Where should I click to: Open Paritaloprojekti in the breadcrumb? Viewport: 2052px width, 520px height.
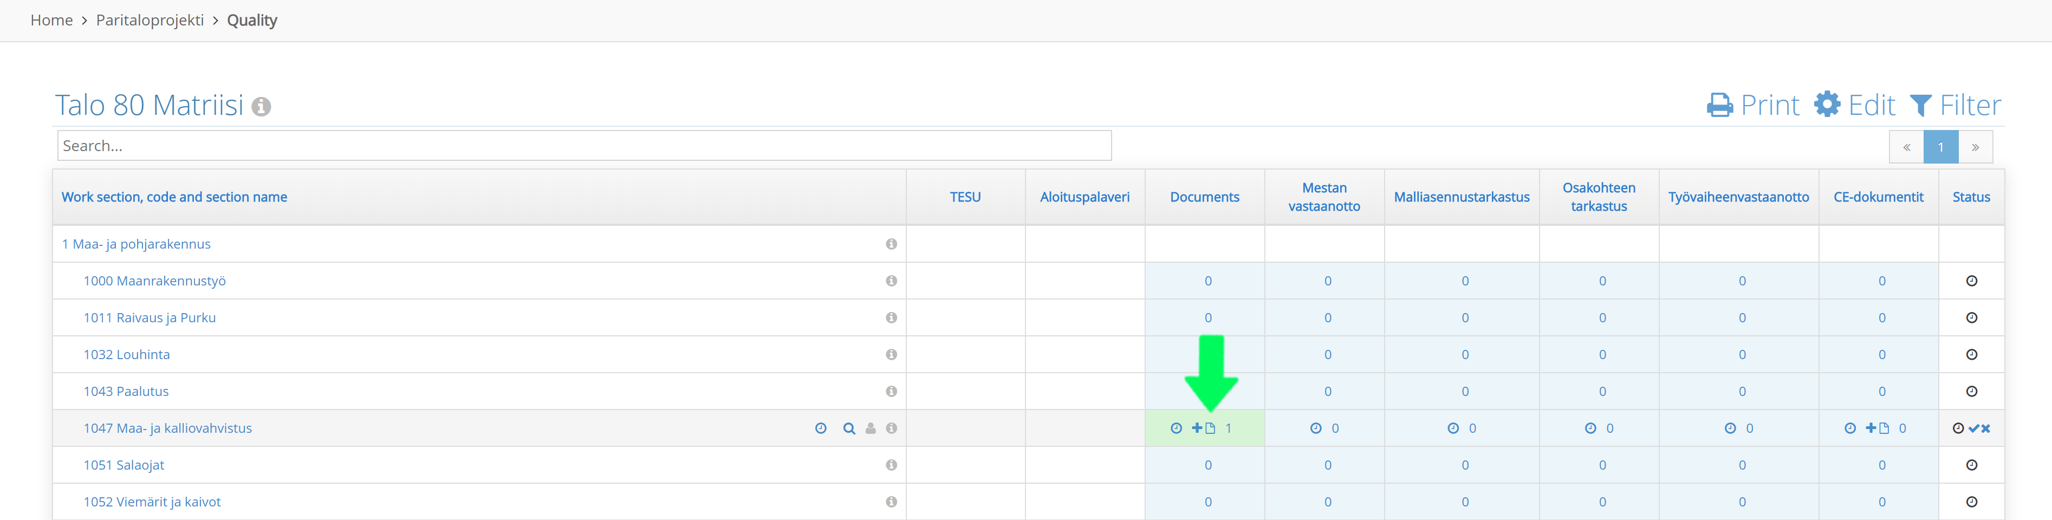[x=150, y=20]
